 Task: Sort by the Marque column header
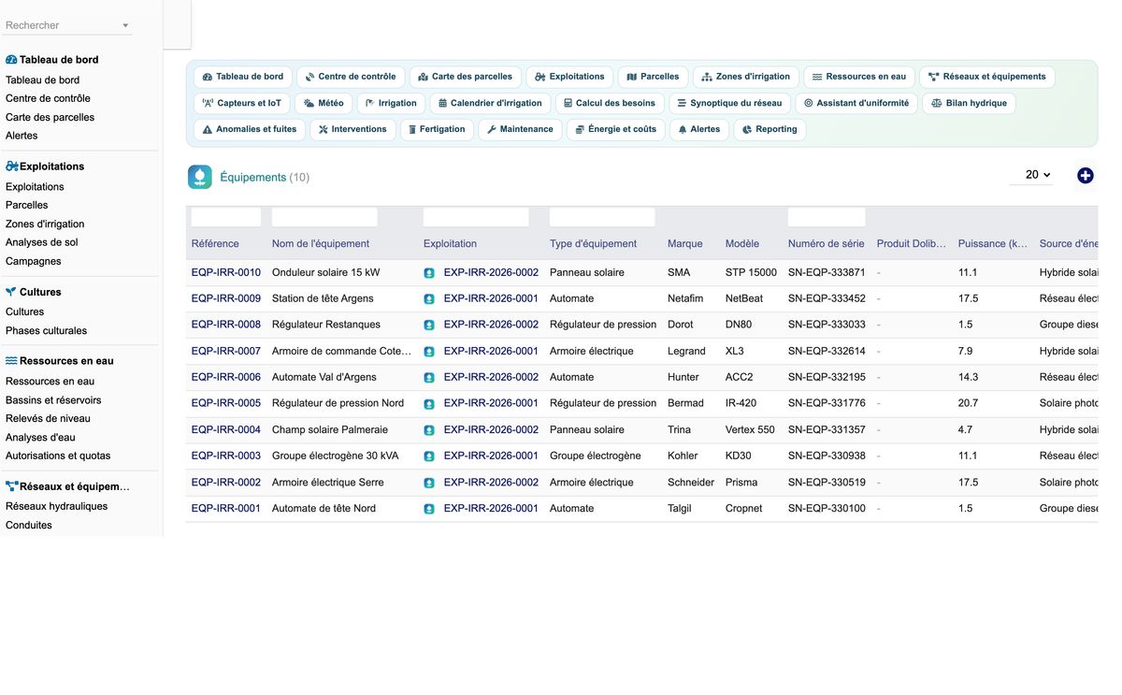coord(685,244)
